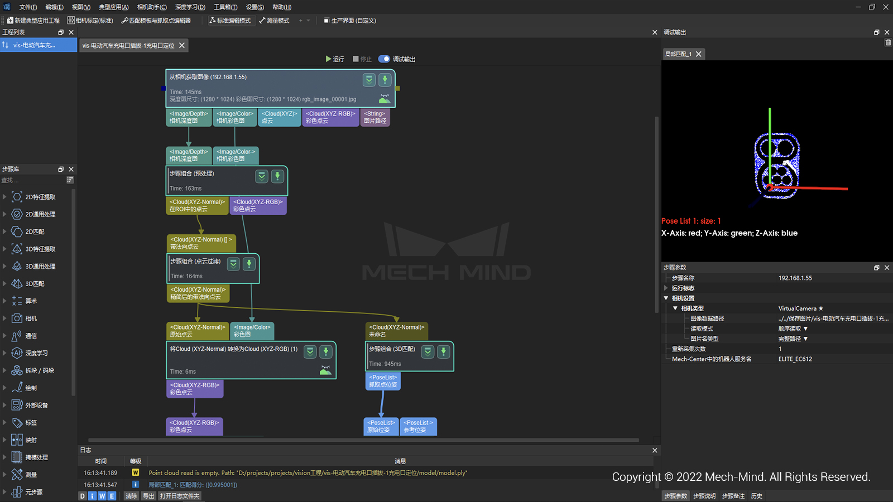Open the 深度学习(D) menu

(190, 7)
